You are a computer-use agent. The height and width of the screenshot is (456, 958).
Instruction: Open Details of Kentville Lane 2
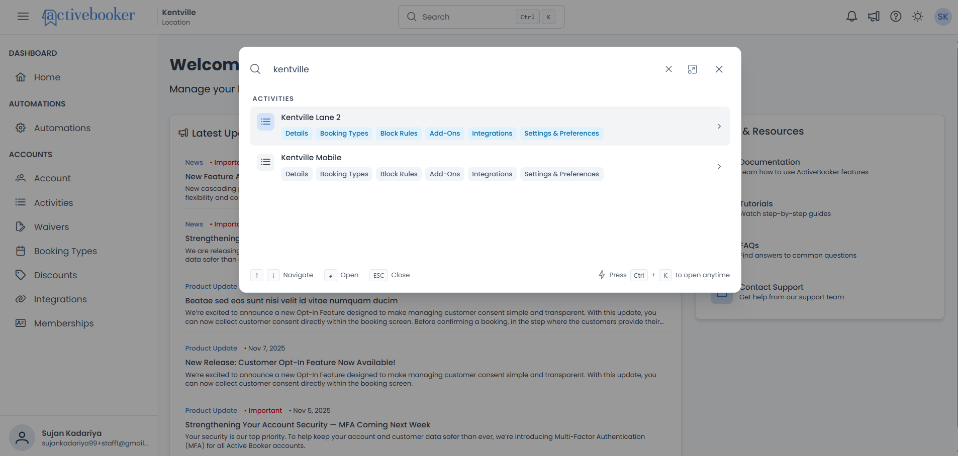pos(297,134)
